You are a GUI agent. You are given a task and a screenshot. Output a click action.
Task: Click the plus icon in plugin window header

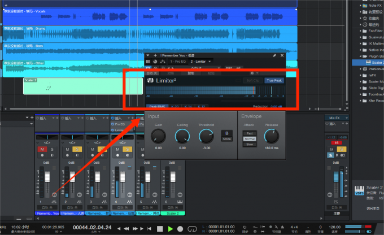pos(155,55)
